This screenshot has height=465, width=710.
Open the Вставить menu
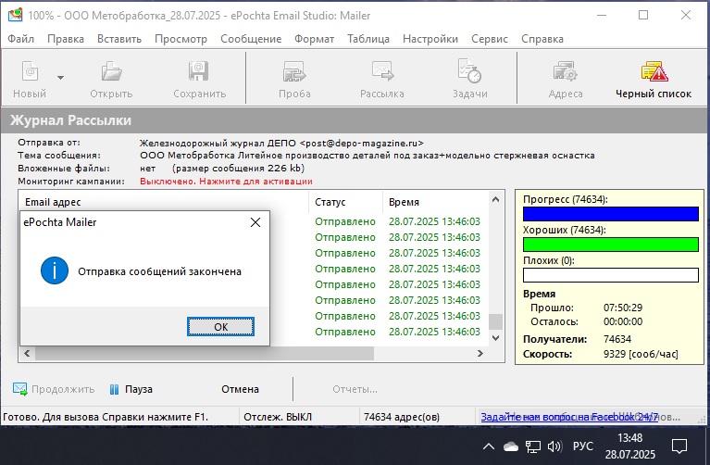[x=119, y=39]
